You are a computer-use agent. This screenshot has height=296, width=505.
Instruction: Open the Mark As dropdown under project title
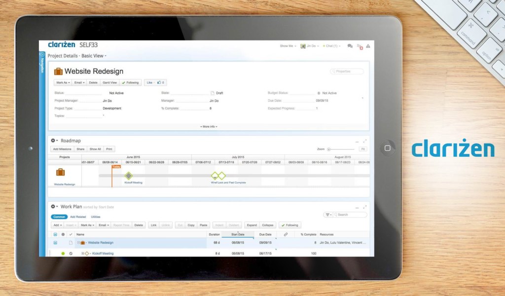pyautogui.click(x=62, y=82)
